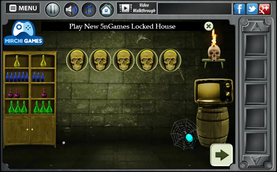Close the 5nGames Locked House banner
This screenshot has width=277, height=172.
(209, 27)
